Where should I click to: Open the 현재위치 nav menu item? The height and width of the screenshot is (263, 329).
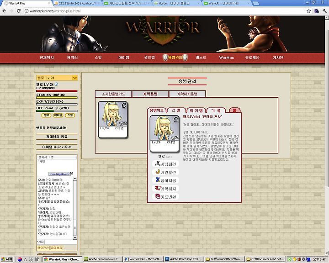coord(47,58)
